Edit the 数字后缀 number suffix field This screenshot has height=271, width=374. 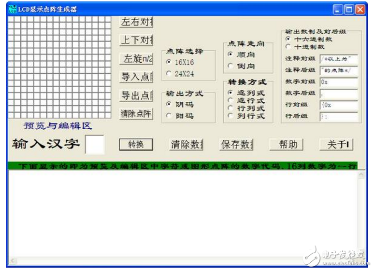339,94
